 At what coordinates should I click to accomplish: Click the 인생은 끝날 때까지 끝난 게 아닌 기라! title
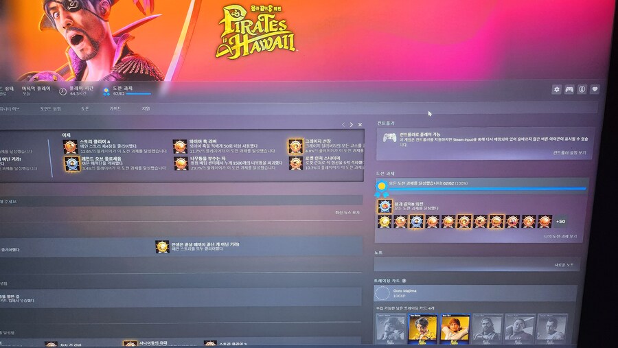coord(205,244)
